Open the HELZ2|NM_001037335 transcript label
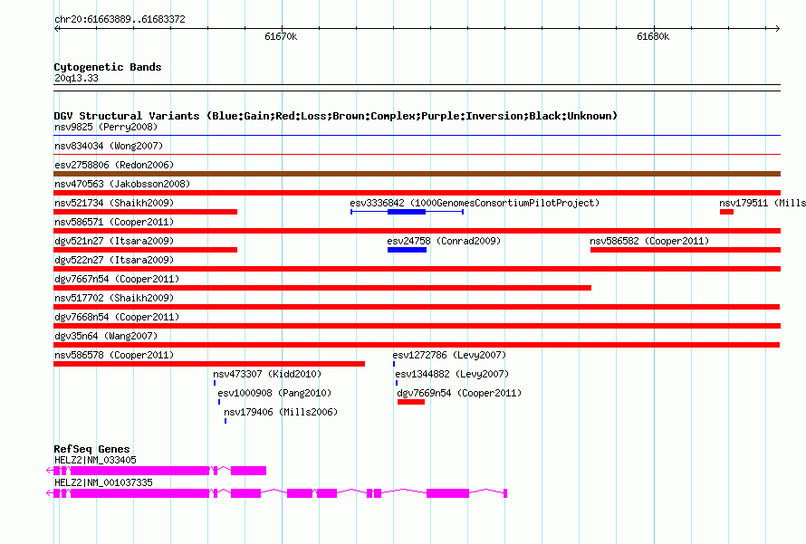This screenshot has width=806, height=544. [x=103, y=482]
